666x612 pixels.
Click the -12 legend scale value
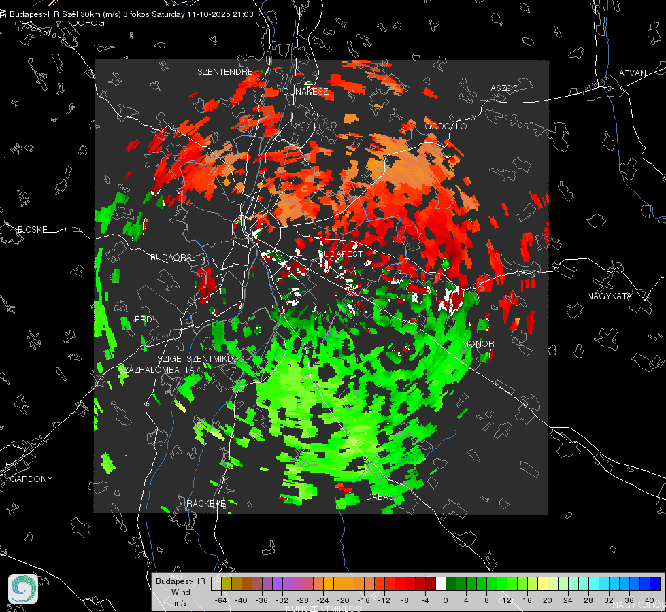point(384,600)
